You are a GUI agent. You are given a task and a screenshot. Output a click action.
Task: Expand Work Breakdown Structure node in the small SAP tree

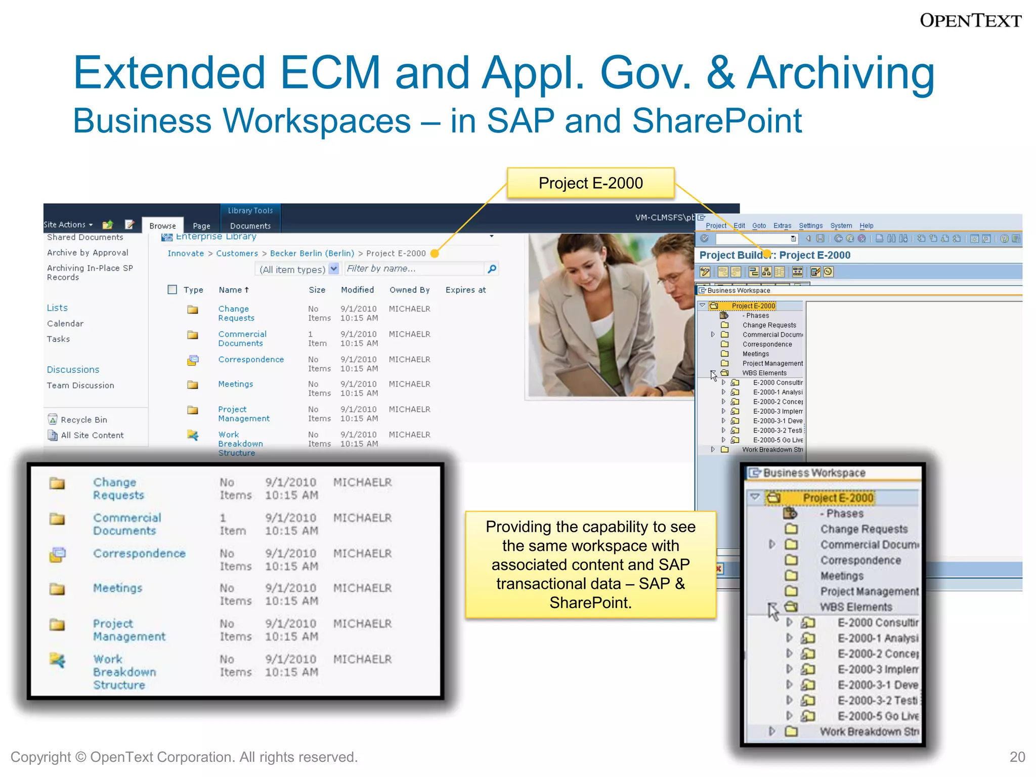(x=713, y=449)
